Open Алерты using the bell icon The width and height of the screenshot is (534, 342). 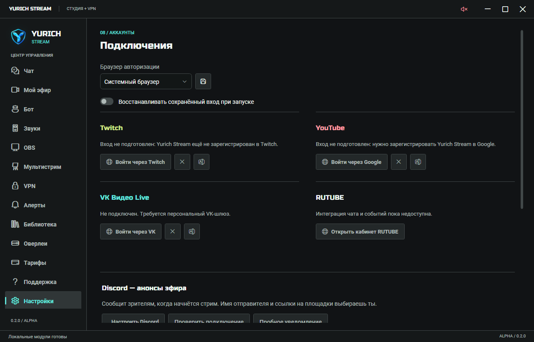point(15,205)
